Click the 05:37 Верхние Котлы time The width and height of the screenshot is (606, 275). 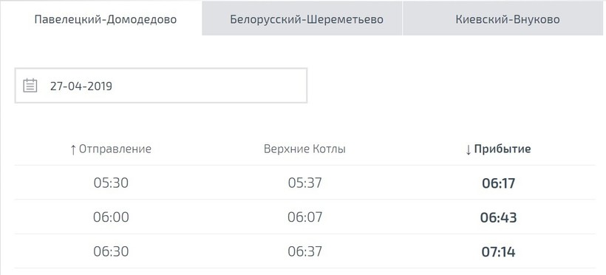[x=304, y=183]
